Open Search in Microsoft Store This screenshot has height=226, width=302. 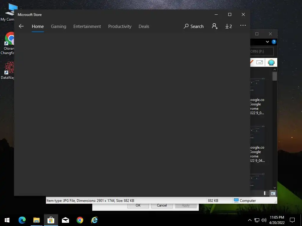click(193, 26)
